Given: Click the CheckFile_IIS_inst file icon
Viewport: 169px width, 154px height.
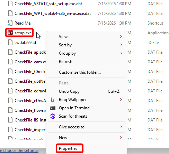Looking at the screenshot, I should click(x=10, y=120).
